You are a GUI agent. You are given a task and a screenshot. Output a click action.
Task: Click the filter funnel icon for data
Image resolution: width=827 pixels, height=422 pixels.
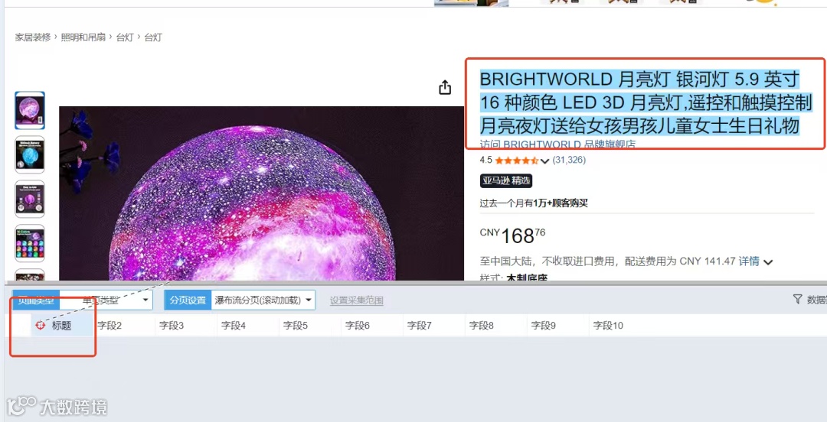[x=797, y=299]
